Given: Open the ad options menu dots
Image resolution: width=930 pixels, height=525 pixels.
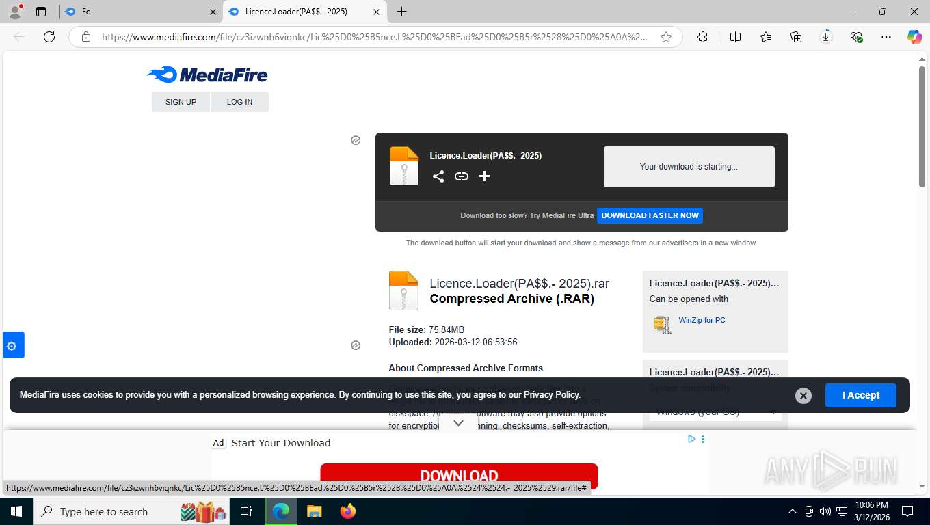Looking at the screenshot, I should click(x=702, y=439).
